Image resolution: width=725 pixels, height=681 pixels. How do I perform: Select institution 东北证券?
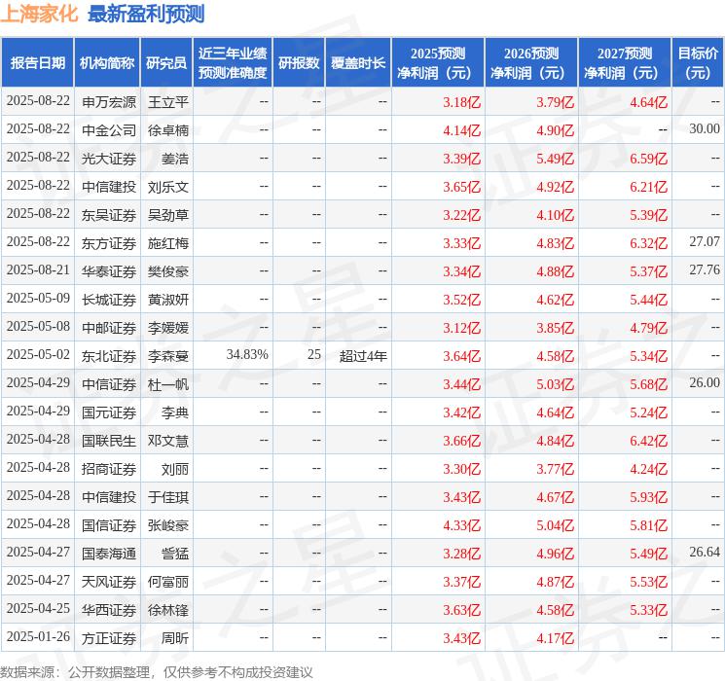click(109, 355)
